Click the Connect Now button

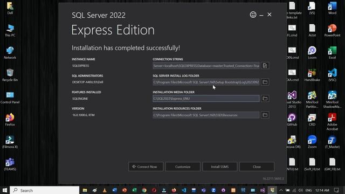point(146,167)
